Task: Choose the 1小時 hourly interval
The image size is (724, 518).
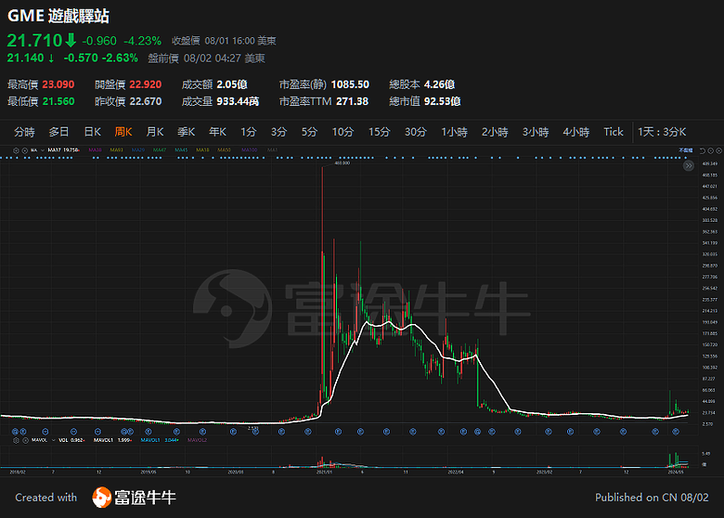Action: pyautogui.click(x=454, y=132)
